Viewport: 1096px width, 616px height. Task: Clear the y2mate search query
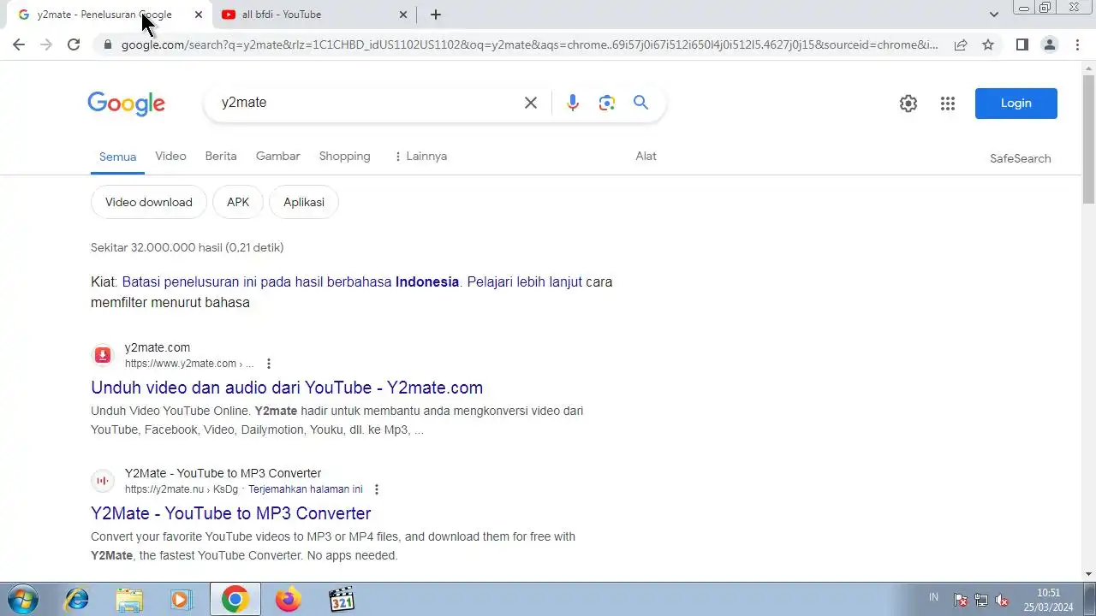531,103
